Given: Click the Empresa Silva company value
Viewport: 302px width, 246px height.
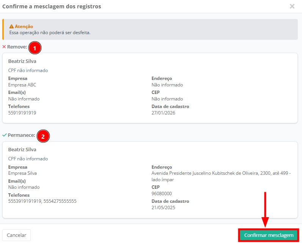Looking at the screenshot, I should coord(22,173).
